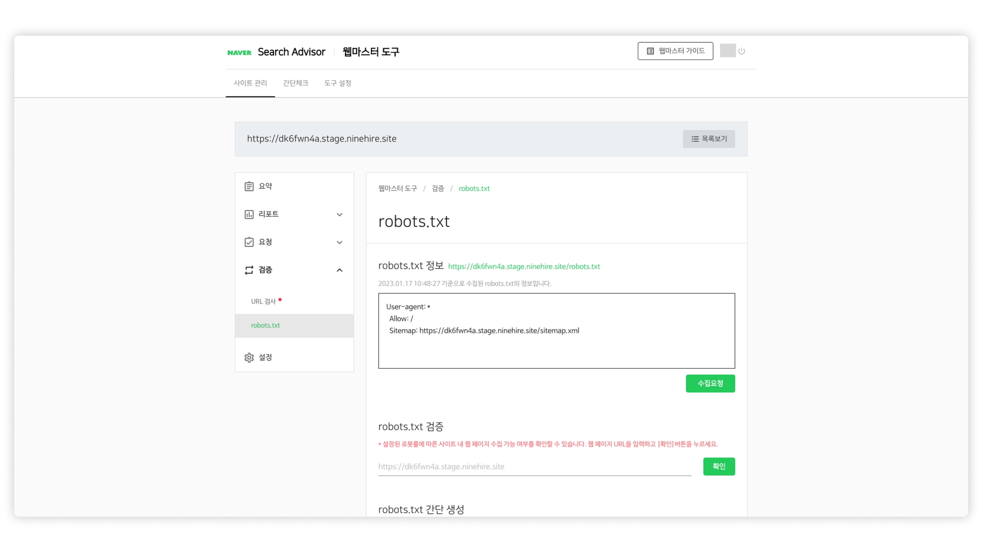Expand the 요청 menu chevron

(339, 242)
